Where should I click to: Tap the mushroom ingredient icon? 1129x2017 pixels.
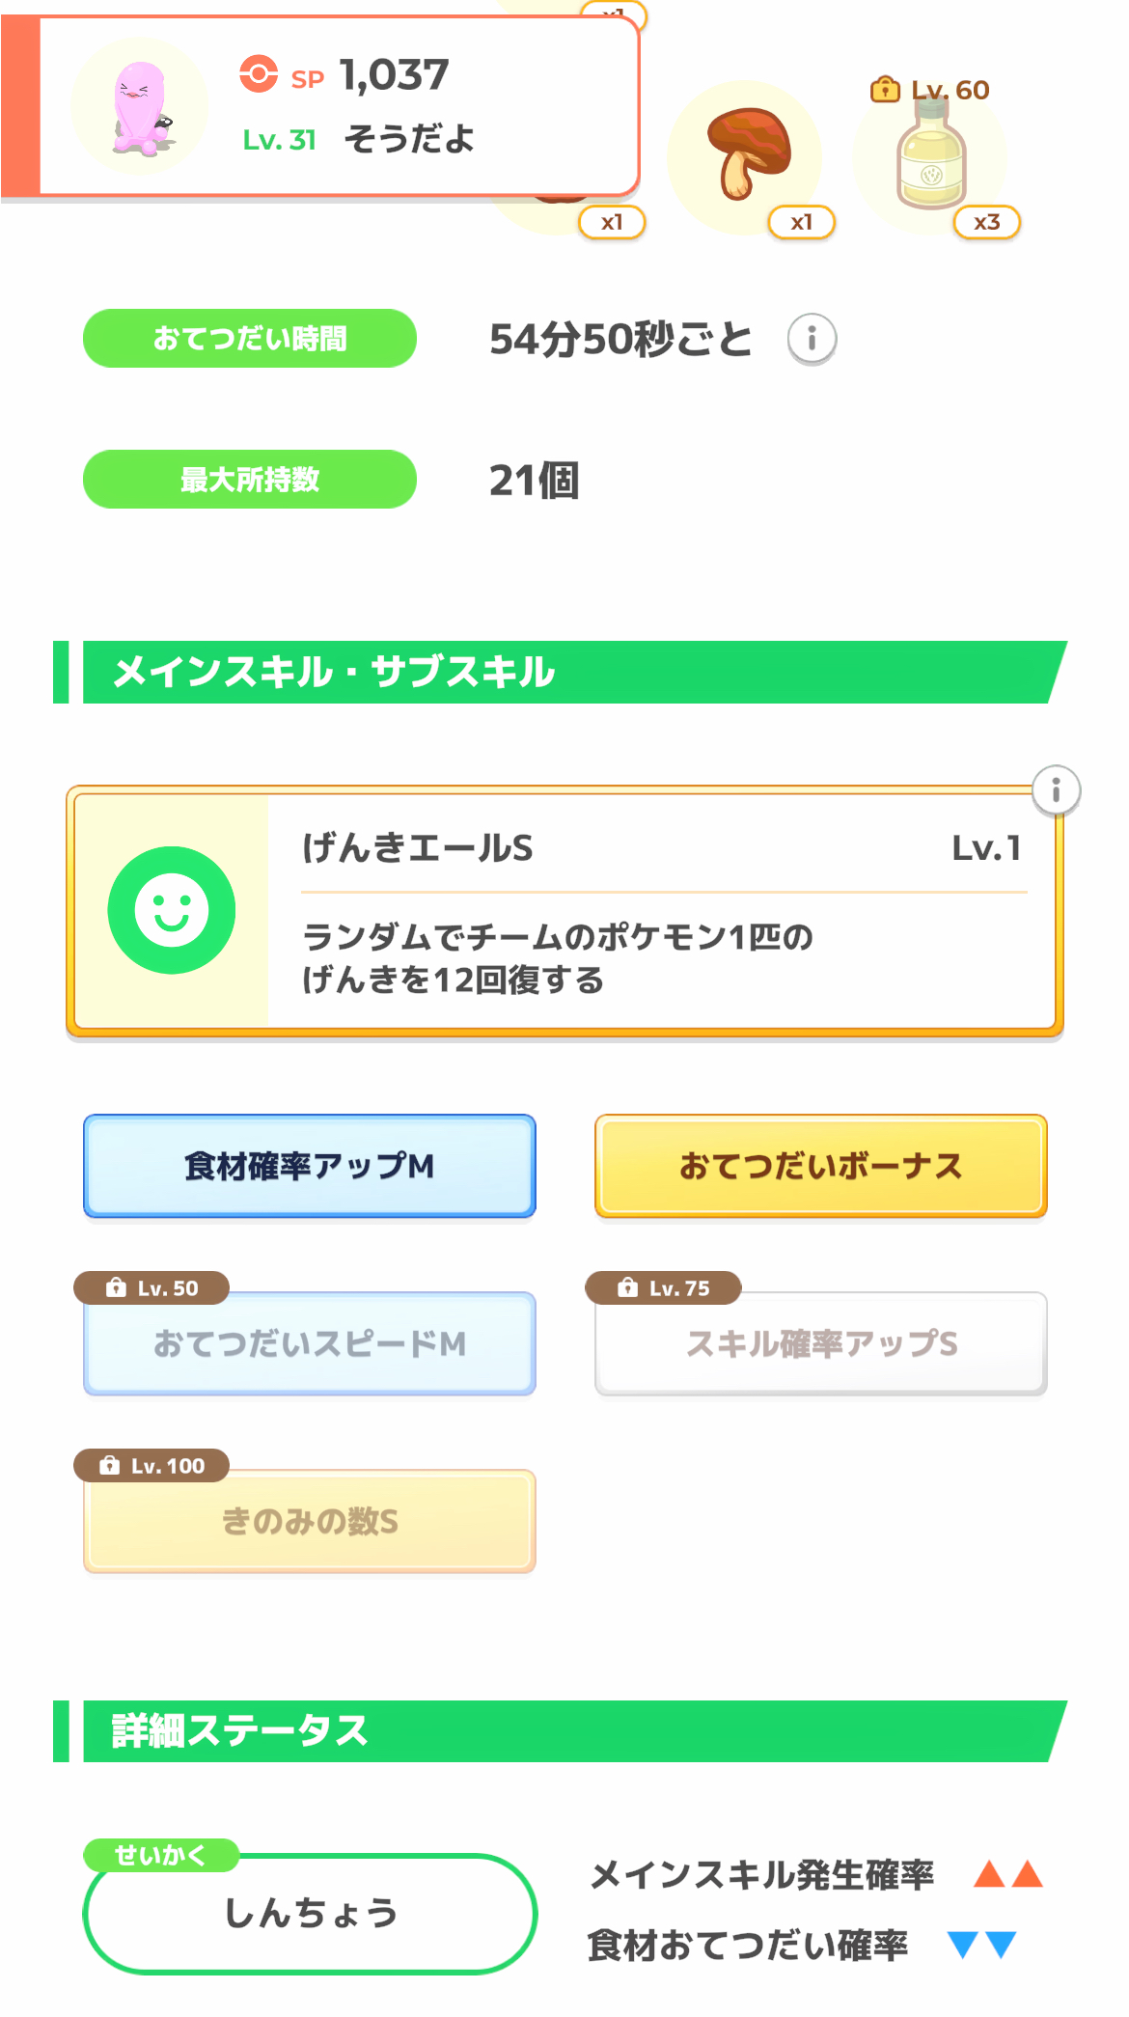click(746, 154)
